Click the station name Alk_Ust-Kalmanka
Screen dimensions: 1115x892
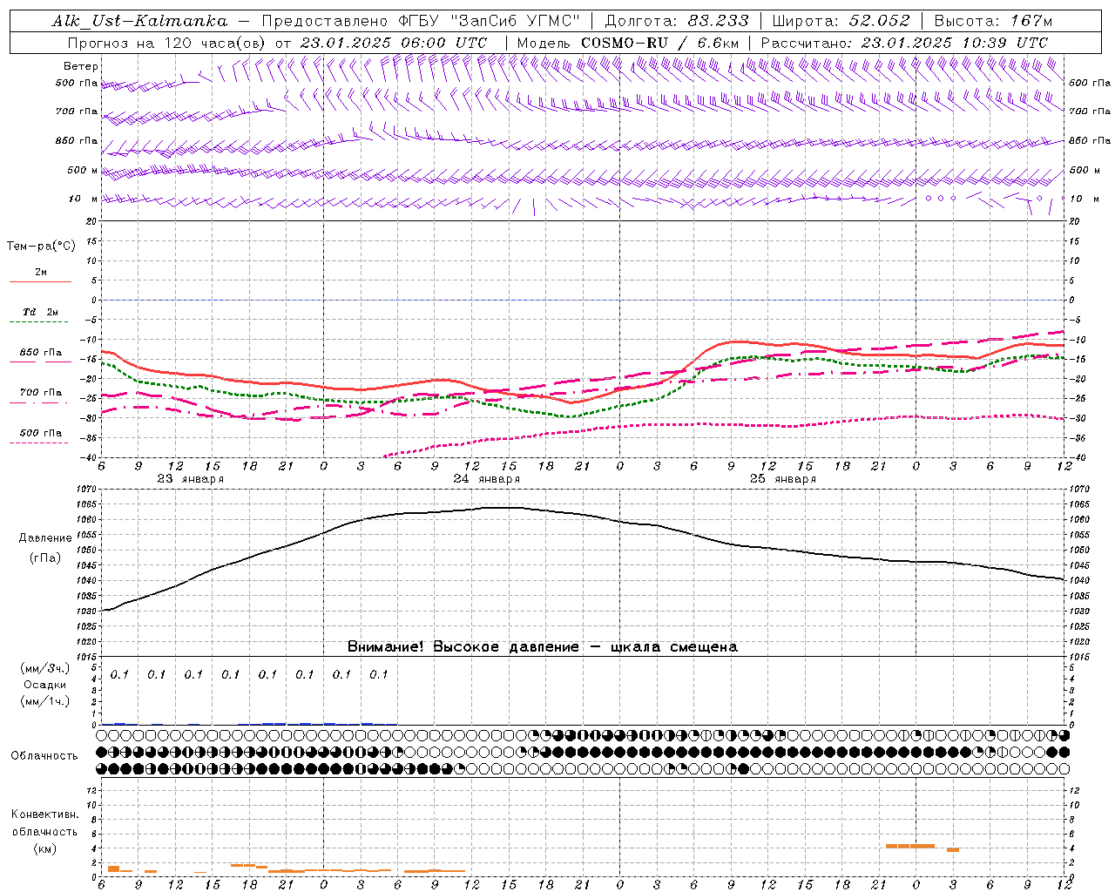point(139,21)
